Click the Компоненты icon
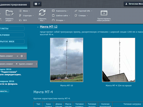The height and width of the screenshot is (107, 143). coord(53,11)
